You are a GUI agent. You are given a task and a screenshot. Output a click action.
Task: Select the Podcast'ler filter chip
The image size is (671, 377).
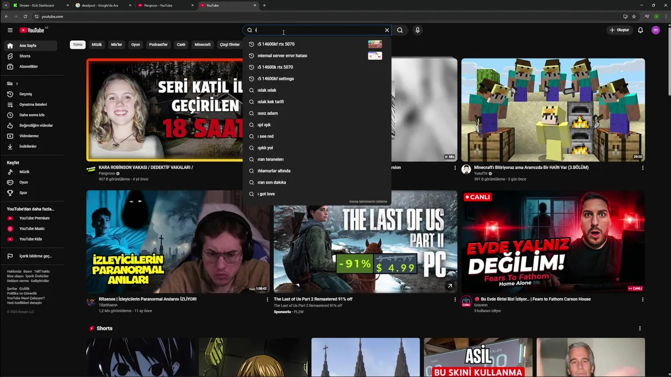pyautogui.click(x=158, y=45)
